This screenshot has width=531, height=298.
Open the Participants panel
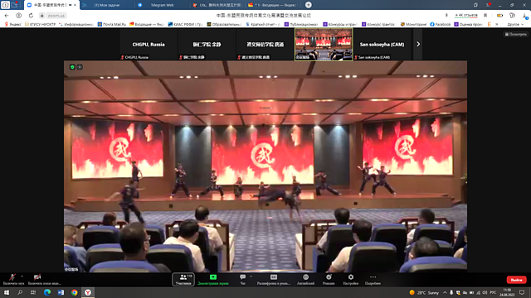click(x=183, y=280)
